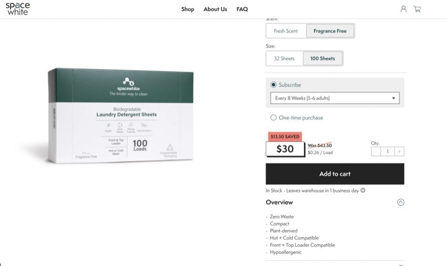Click the detergent box product image

pos(121,116)
